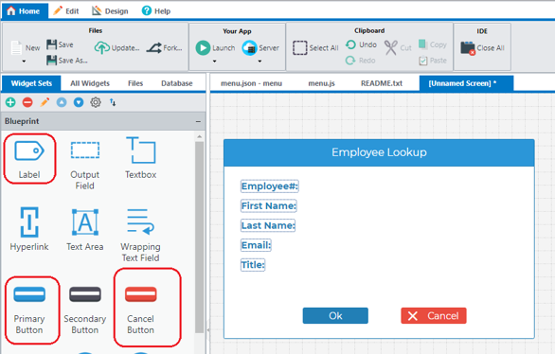Open the Design ribbon tab
The width and height of the screenshot is (555, 354).
coord(110,11)
